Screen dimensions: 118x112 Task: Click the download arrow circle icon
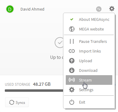(x=72, y=70)
